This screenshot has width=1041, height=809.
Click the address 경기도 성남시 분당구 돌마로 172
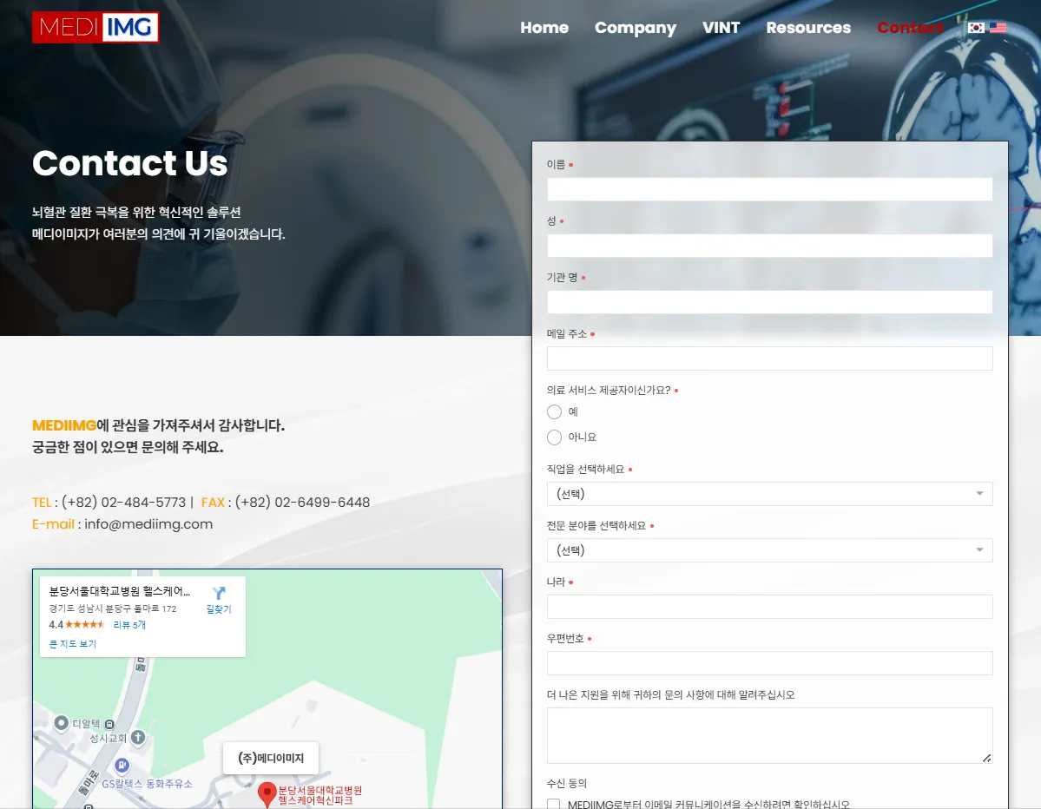112,608
